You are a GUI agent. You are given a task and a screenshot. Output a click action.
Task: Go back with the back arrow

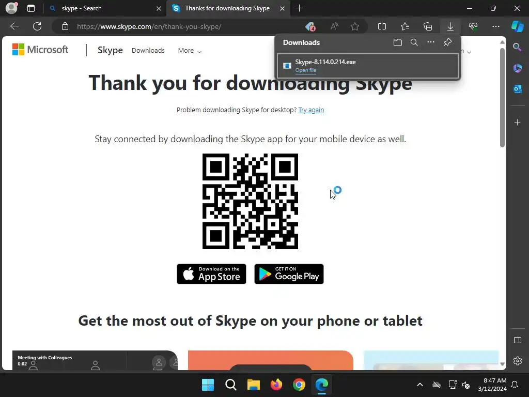tap(14, 26)
